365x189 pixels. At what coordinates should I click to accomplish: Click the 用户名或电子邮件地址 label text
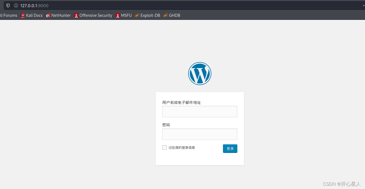[182, 102]
